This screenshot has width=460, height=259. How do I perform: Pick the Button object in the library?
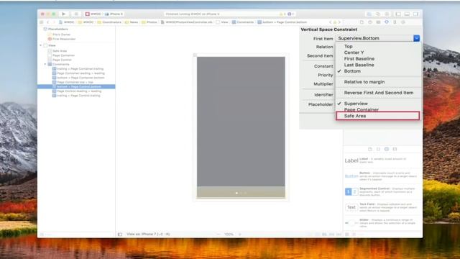(382, 176)
